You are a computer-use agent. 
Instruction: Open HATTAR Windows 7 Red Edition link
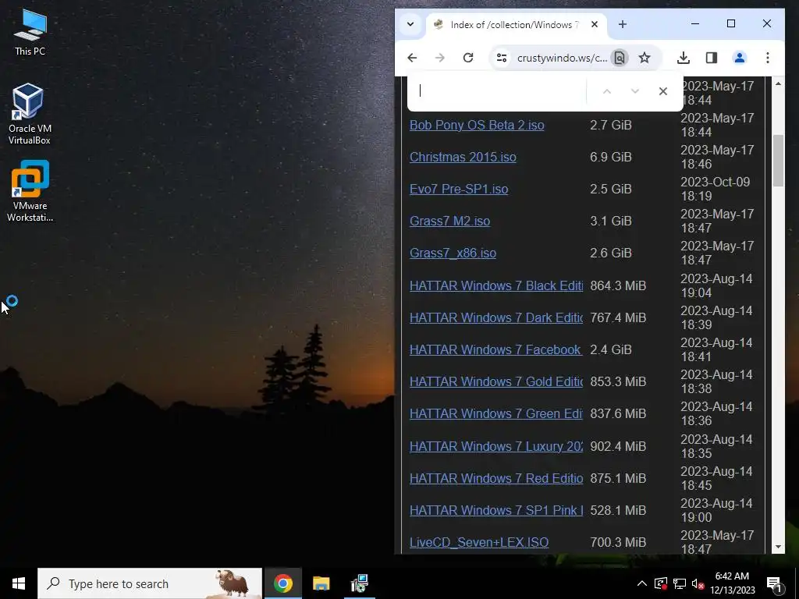pos(495,479)
